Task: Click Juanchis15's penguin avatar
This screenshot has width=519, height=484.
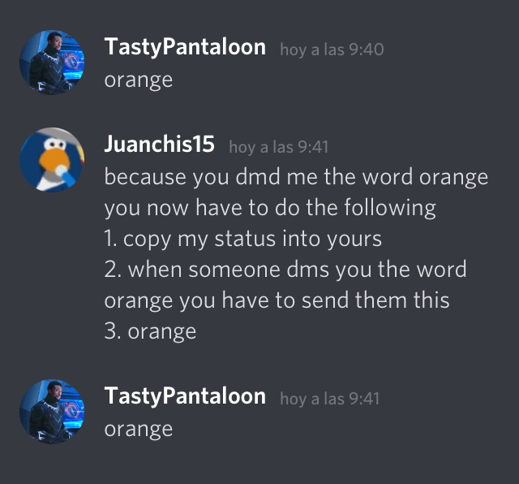Action: pos(52,160)
